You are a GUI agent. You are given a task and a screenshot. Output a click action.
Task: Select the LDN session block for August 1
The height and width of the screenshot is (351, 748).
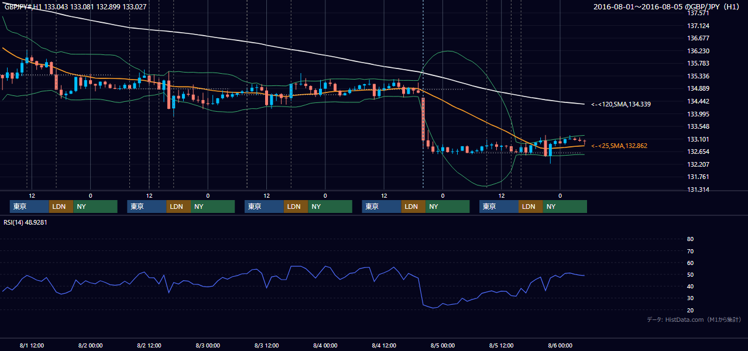[61, 207]
